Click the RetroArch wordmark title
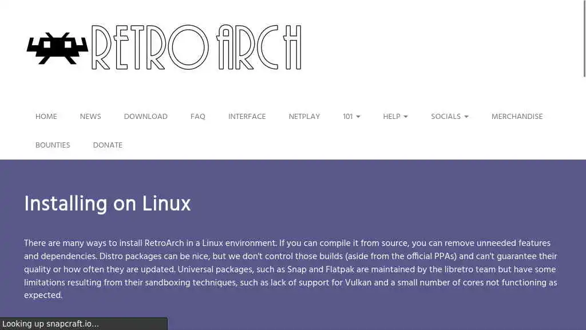 point(196,47)
